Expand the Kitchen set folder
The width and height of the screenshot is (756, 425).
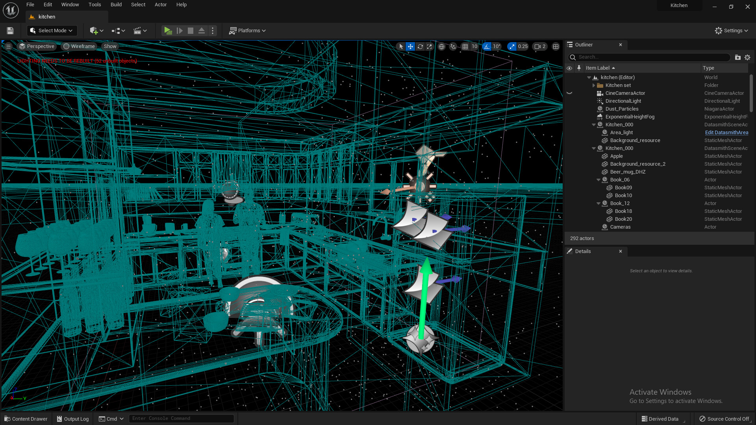594,85
